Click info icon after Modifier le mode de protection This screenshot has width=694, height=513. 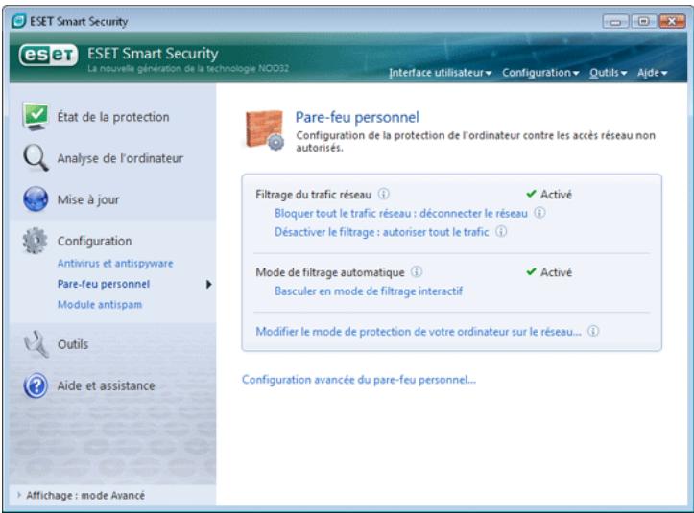[593, 331]
